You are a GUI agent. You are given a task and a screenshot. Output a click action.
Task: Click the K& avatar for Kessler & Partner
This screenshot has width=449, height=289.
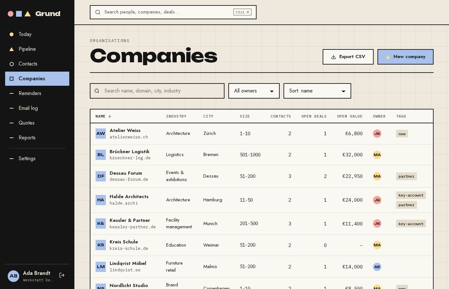click(x=101, y=223)
